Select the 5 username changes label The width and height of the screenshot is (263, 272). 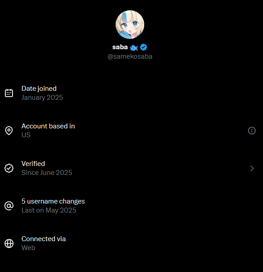click(x=53, y=201)
